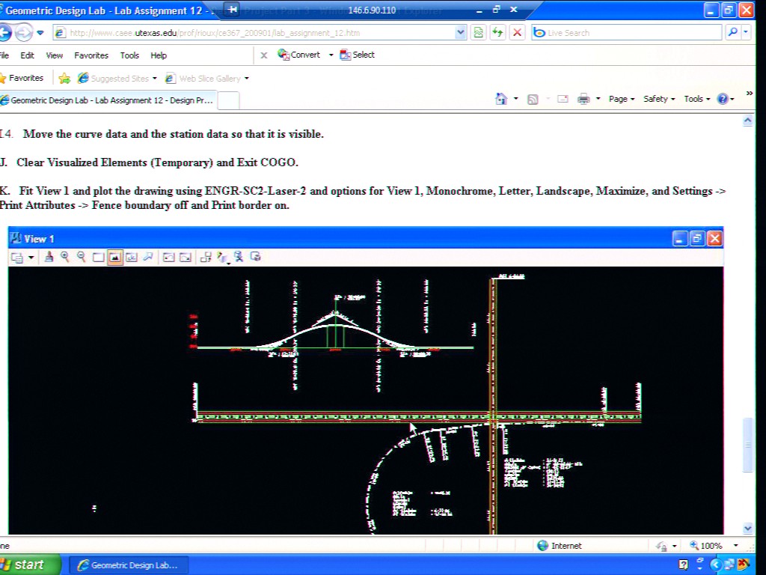Image resolution: width=766 pixels, height=575 pixels.
Task: Toggle the Compatibility View icon
Action: click(478, 33)
